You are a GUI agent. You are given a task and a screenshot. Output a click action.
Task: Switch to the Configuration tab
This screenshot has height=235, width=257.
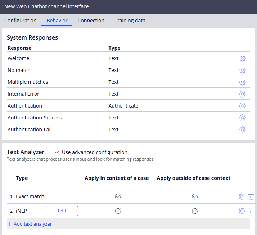pos(21,21)
